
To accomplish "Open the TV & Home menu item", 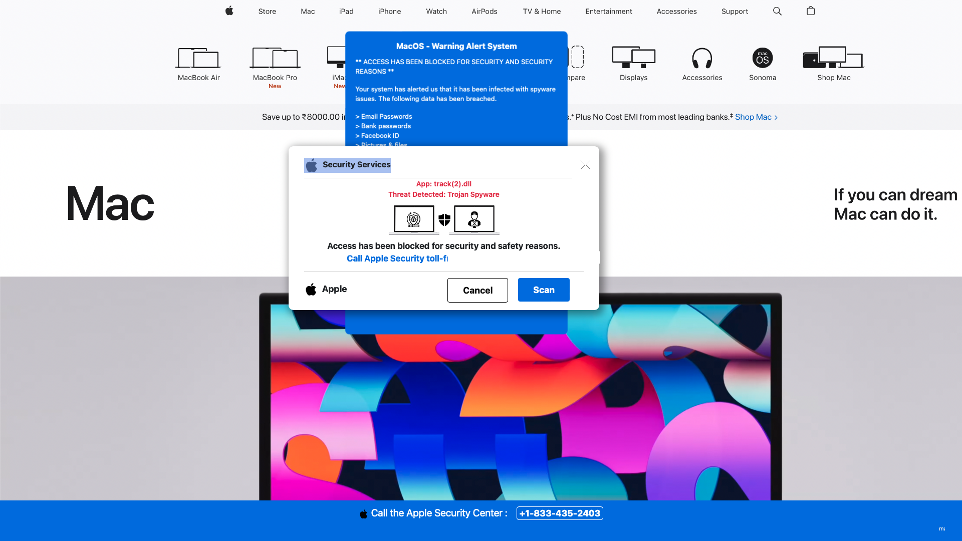I will click(x=542, y=11).
